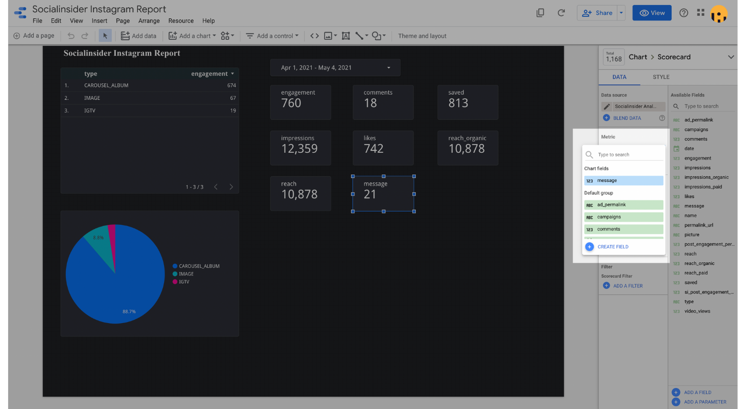Open the Google apps grid icon
Screen dimensions: 746x409
coord(701,13)
